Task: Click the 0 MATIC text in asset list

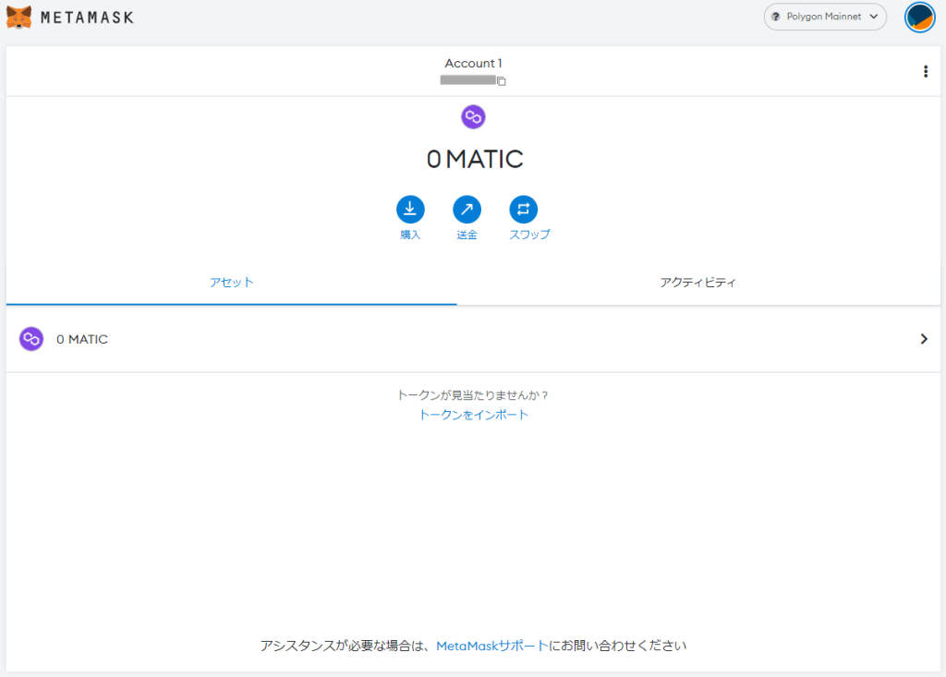Action: coord(82,339)
